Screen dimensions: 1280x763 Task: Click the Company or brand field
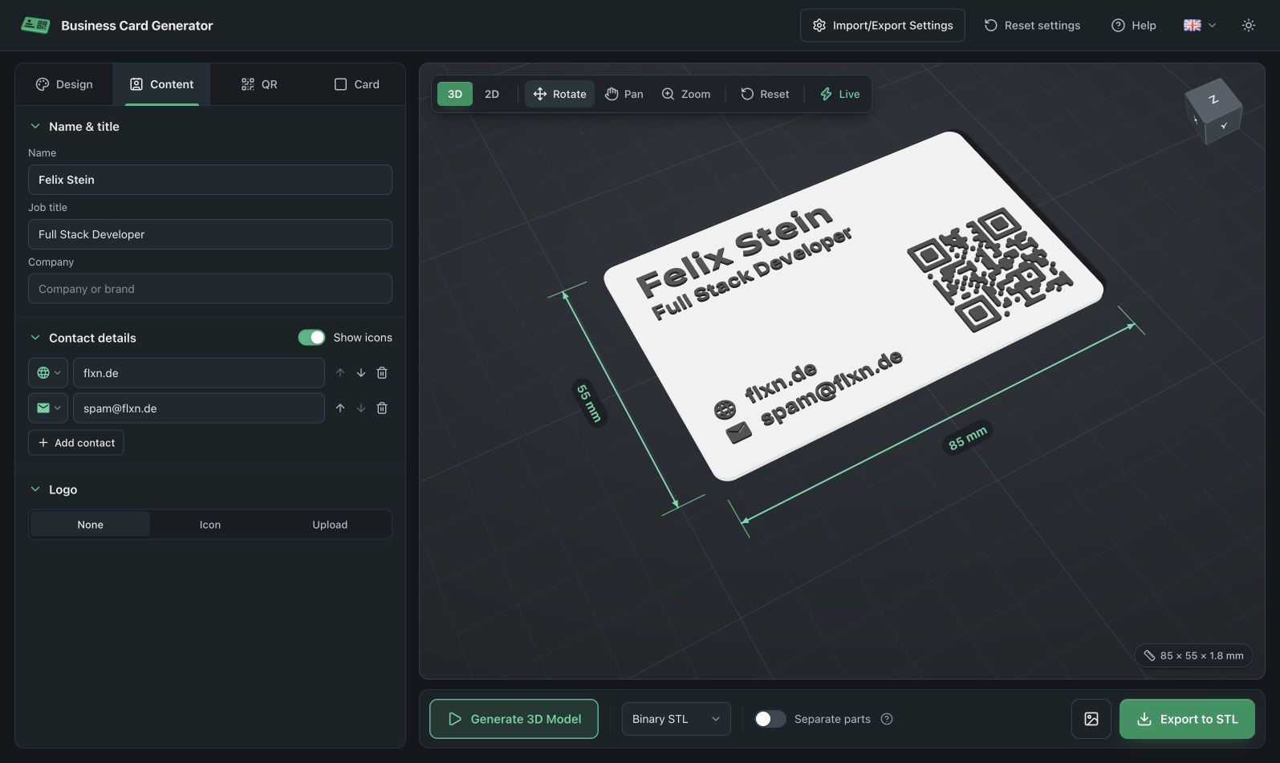click(210, 289)
